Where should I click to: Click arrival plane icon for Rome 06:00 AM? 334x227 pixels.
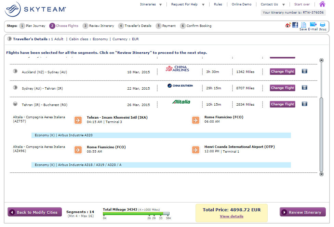tap(196, 120)
